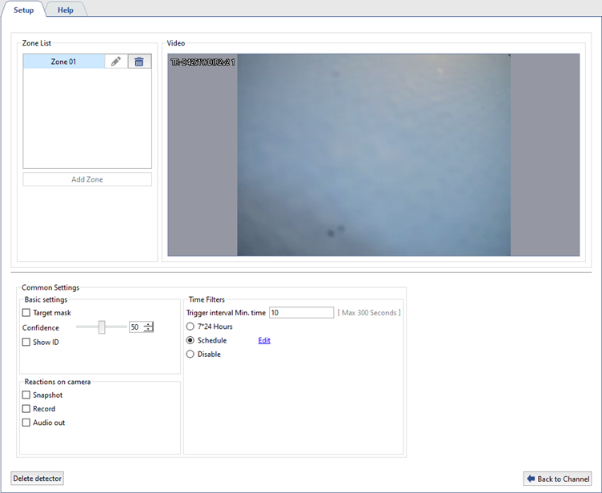Viewport: 602px width, 493px height.
Task: Select the Schedule radio button
Action: pos(191,340)
